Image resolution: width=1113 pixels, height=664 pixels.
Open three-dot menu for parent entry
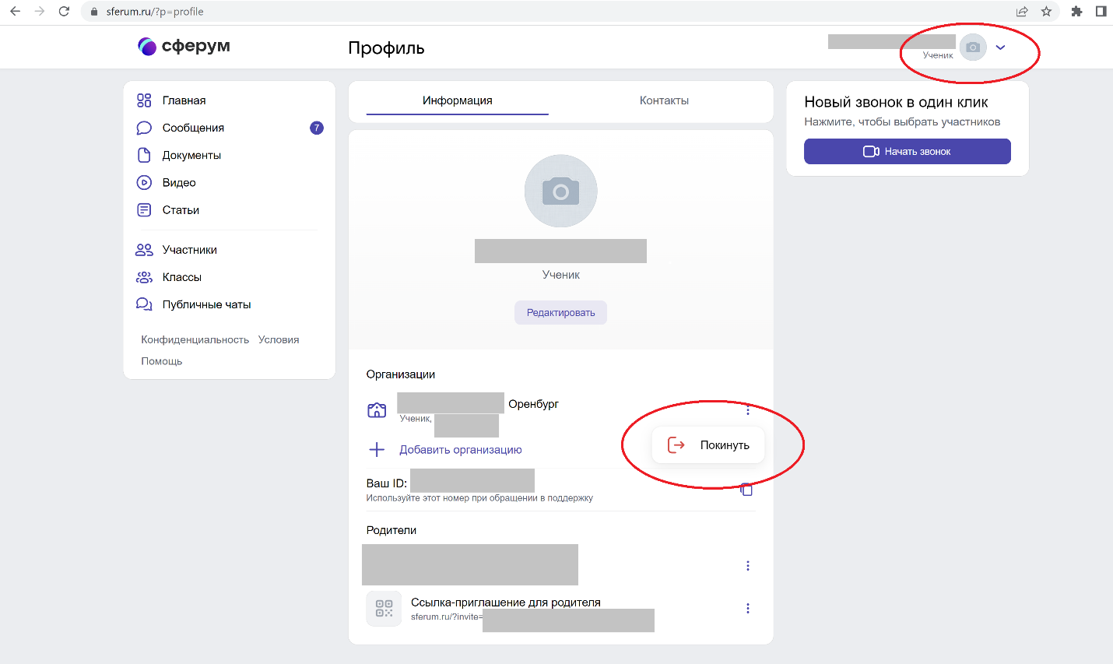pos(748,566)
